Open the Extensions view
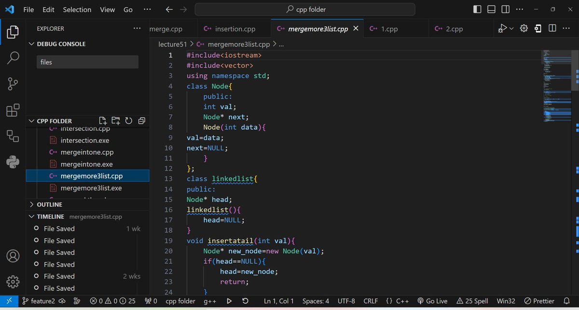This screenshot has width=579, height=310. (x=13, y=110)
